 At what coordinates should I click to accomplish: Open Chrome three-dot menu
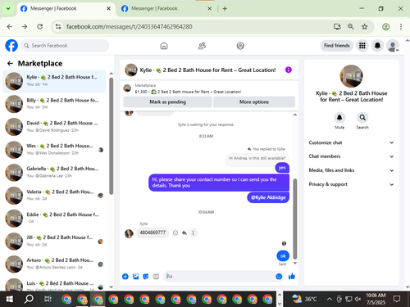coord(401,27)
